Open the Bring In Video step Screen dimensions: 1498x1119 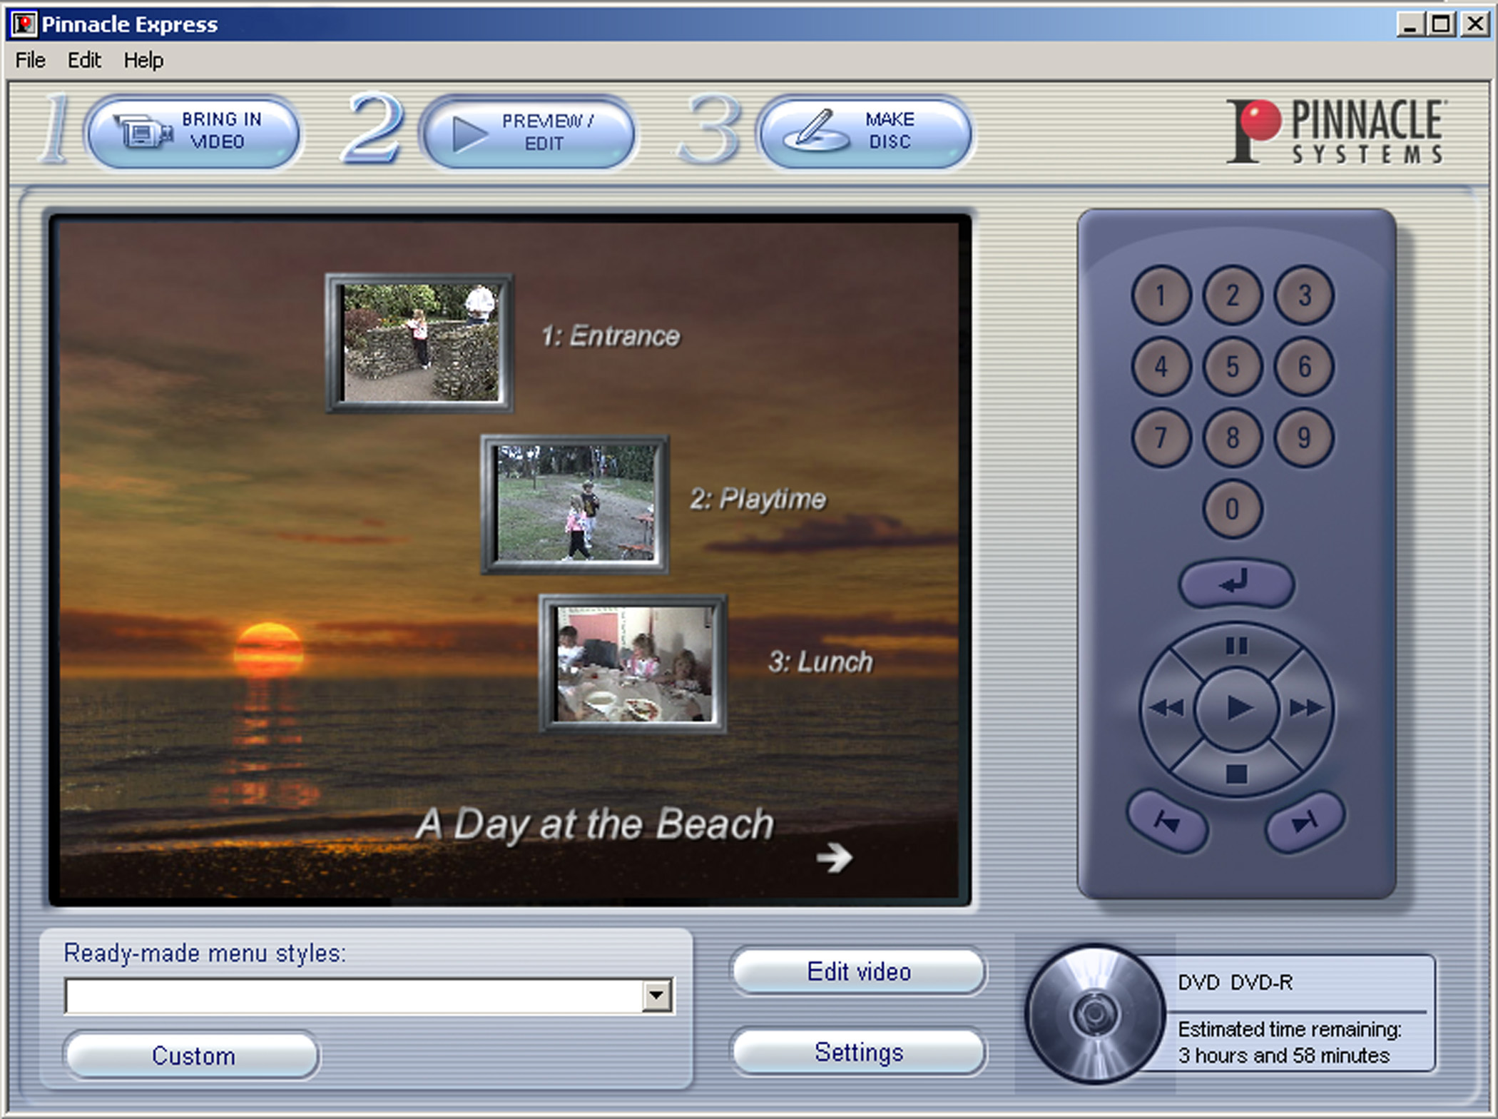pos(193,132)
